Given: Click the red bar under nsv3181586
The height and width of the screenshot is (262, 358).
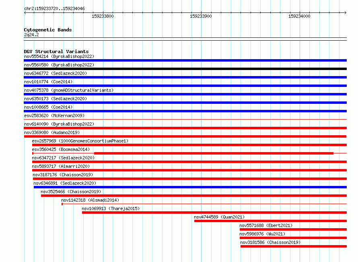Looking at the screenshot, I should [x=294, y=246].
